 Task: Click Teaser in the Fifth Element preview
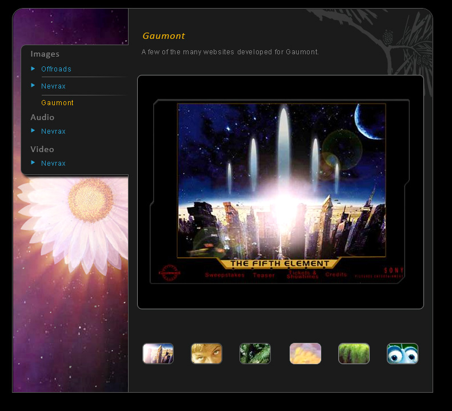click(x=264, y=275)
